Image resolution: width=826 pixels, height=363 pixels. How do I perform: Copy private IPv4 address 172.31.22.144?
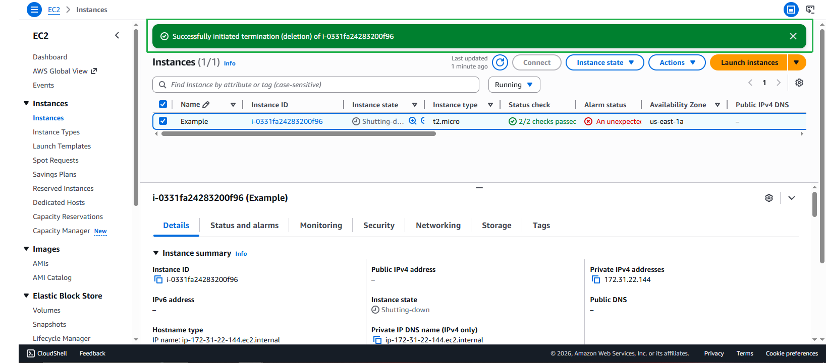coord(596,279)
